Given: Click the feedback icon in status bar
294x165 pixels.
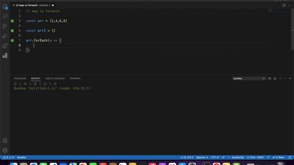Looking at the screenshot, I should coord(268,157).
